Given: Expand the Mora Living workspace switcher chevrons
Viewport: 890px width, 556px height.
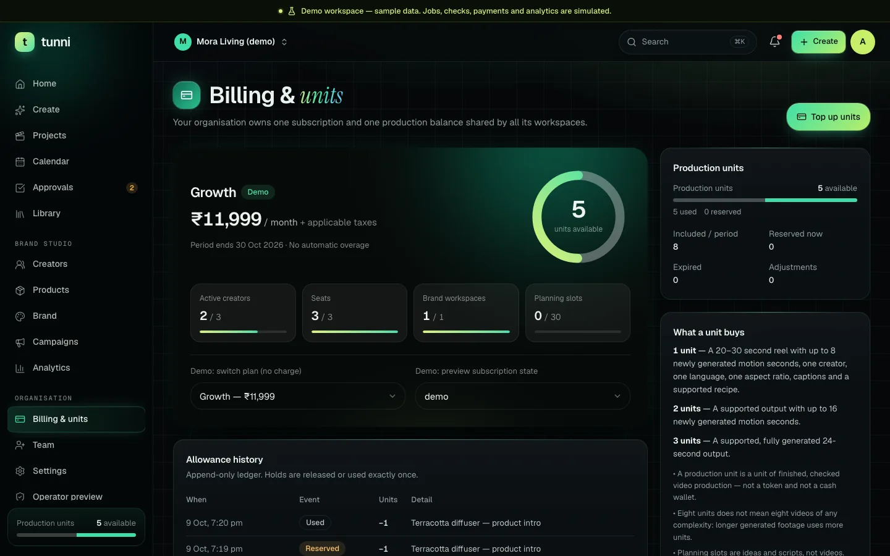Looking at the screenshot, I should 284,42.
